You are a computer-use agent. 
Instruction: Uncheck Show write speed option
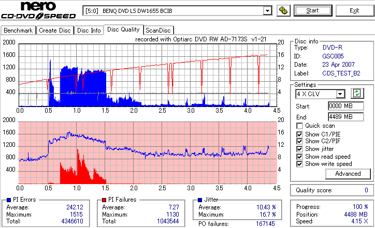point(299,164)
